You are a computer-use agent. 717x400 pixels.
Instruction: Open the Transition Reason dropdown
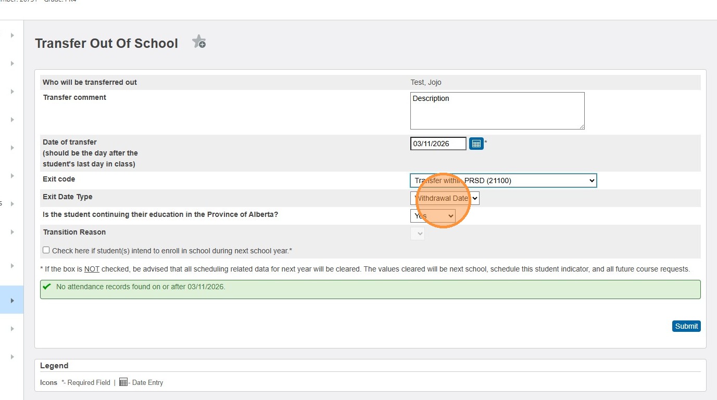click(418, 234)
